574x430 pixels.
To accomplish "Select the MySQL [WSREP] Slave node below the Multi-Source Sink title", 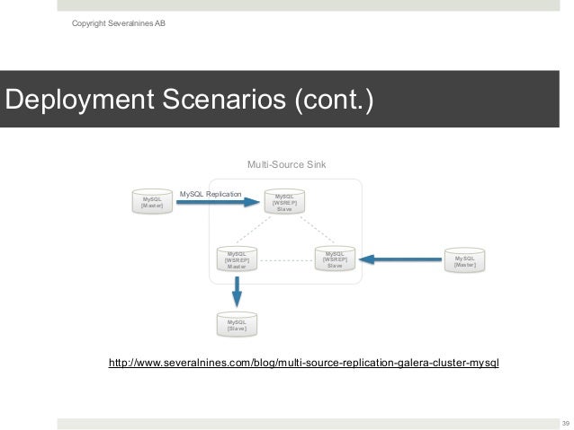I will [284, 201].
